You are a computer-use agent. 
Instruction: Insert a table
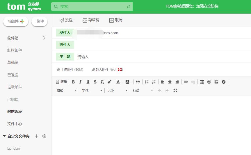coord(202,82)
